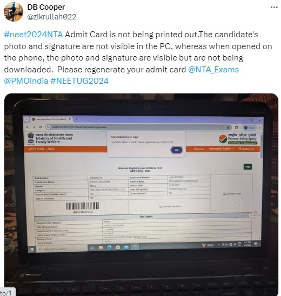Open the Windows Start button on the taskbar
This screenshot has width=281, height=296.
point(32,250)
